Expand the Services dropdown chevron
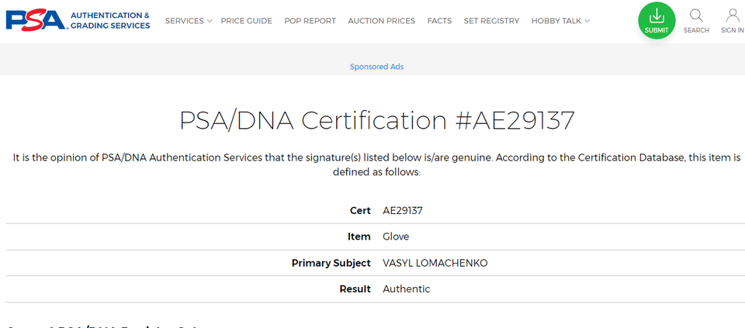 click(210, 21)
